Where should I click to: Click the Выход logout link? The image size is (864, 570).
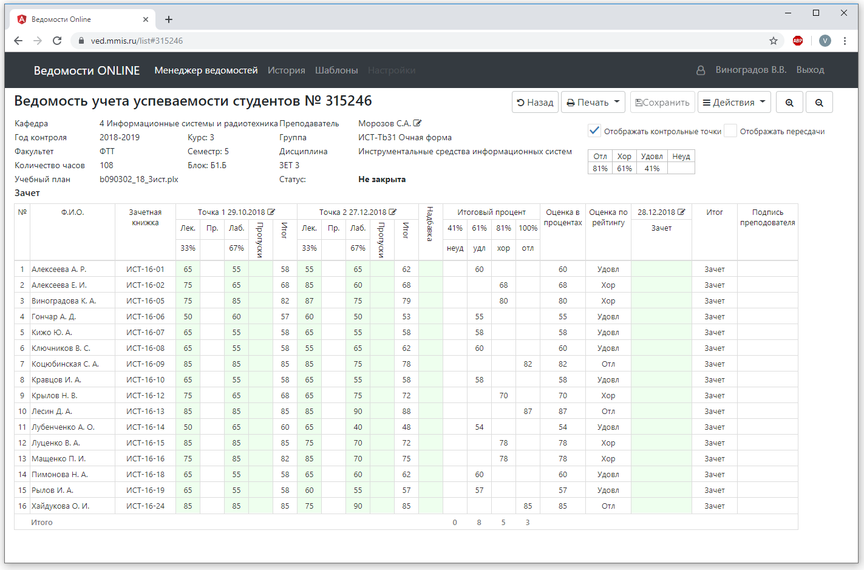click(810, 70)
